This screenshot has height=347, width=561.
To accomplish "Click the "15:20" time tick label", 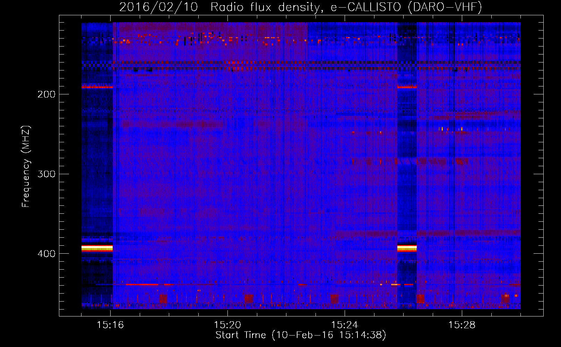I will pyautogui.click(x=227, y=325).
